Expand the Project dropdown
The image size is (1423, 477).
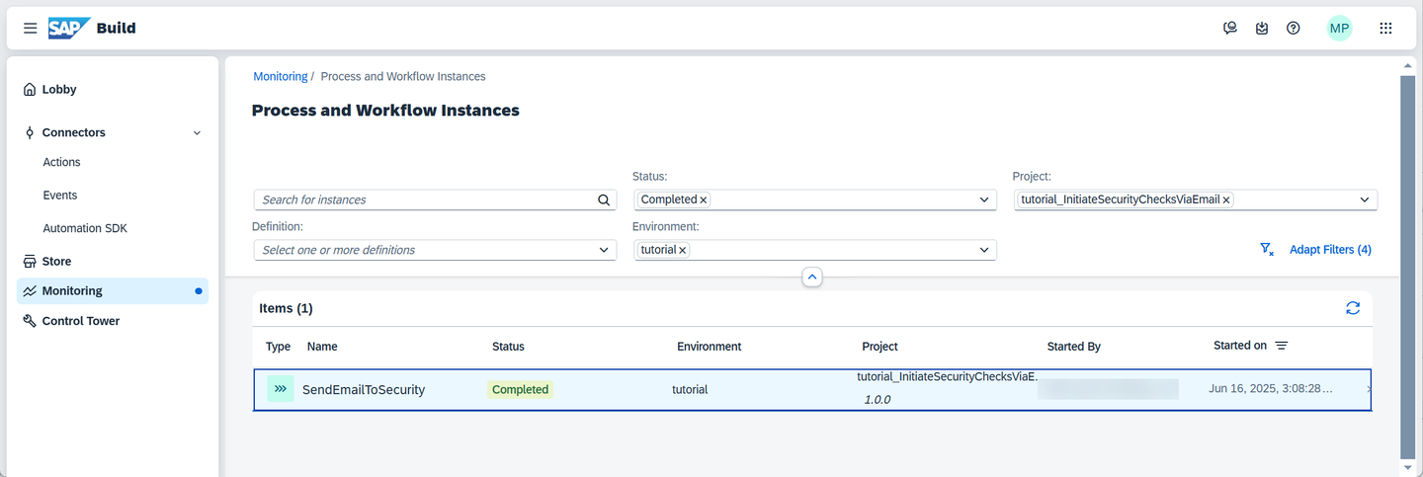[1365, 199]
